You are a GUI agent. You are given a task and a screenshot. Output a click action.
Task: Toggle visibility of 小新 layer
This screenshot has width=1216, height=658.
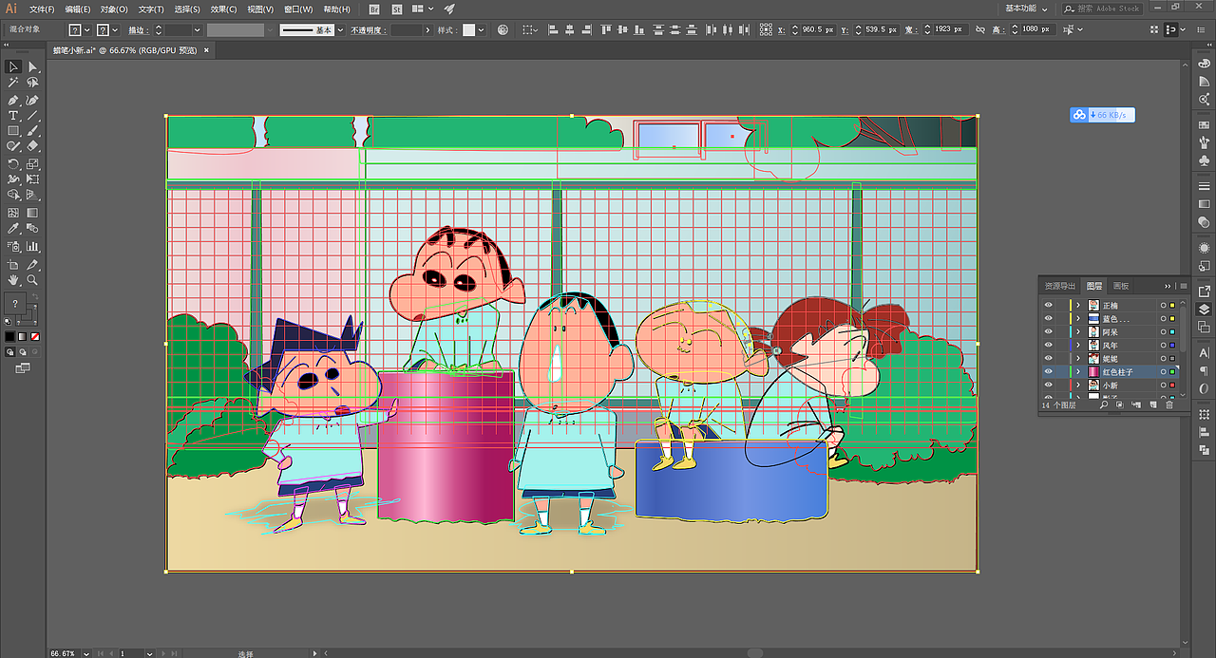(1049, 385)
